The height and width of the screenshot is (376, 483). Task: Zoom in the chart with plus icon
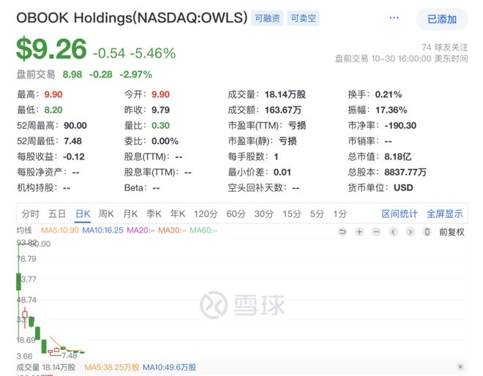(359, 232)
